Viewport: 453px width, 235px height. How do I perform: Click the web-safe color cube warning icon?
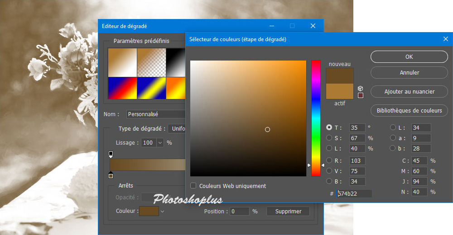click(x=361, y=89)
